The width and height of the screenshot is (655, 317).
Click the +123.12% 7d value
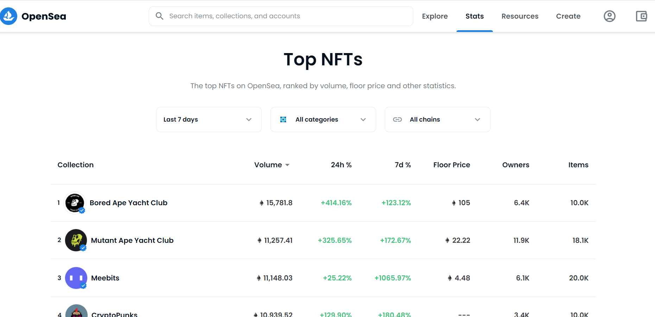tap(396, 203)
